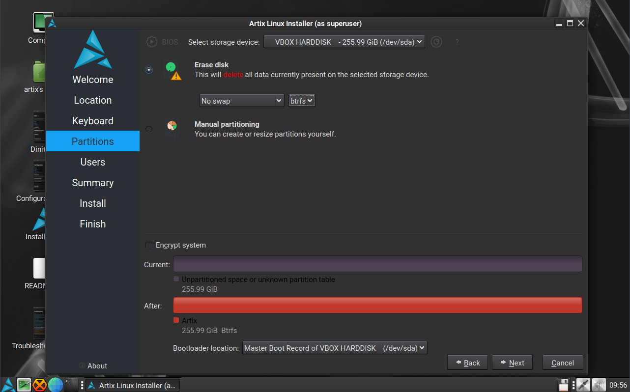Image resolution: width=630 pixels, height=392 pixels.
Task: Click the Manual partitioning pie-chart icon
Action: coord(172,126)
